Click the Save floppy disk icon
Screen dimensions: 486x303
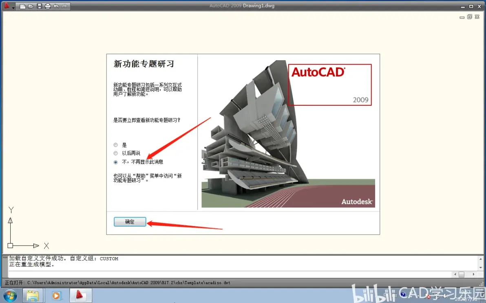pos(40,6)
